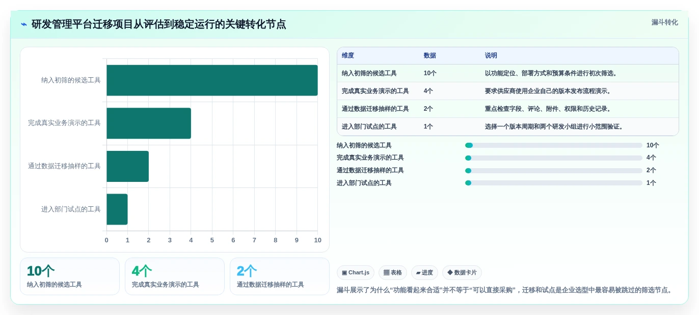
Task: Click the 维度 column header
Action: 348,55
